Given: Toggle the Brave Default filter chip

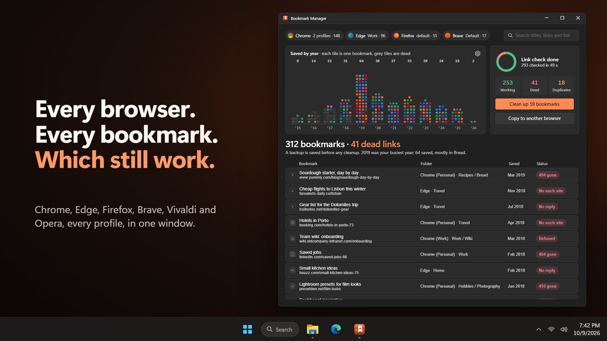Looking at the screenshot, I should (466, 36).
